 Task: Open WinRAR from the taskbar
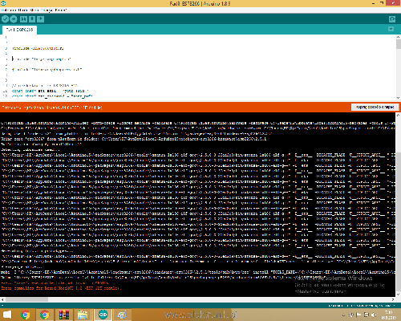64,315
